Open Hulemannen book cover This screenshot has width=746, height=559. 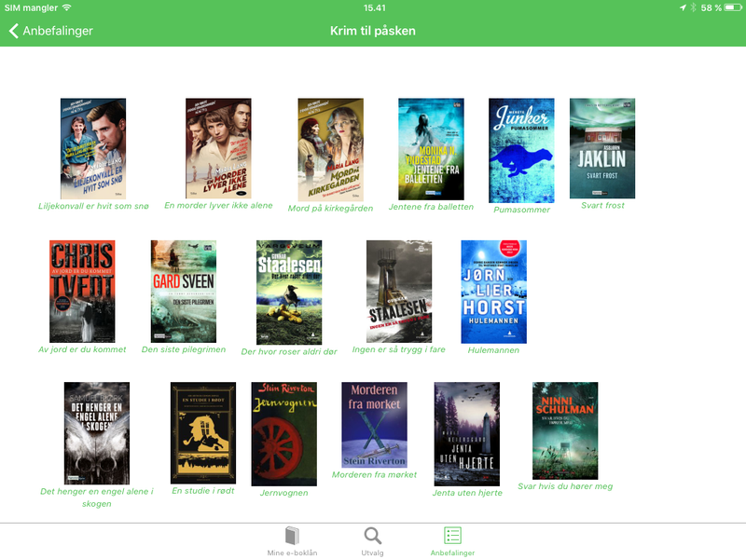click(494, 292)
